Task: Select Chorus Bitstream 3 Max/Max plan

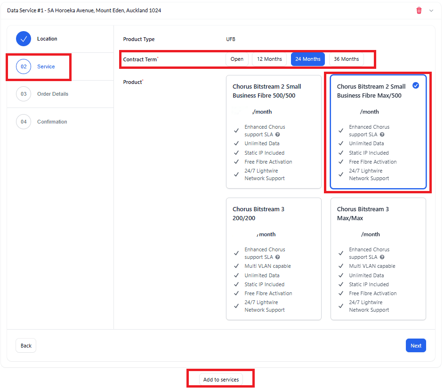Action: (378, 259)
